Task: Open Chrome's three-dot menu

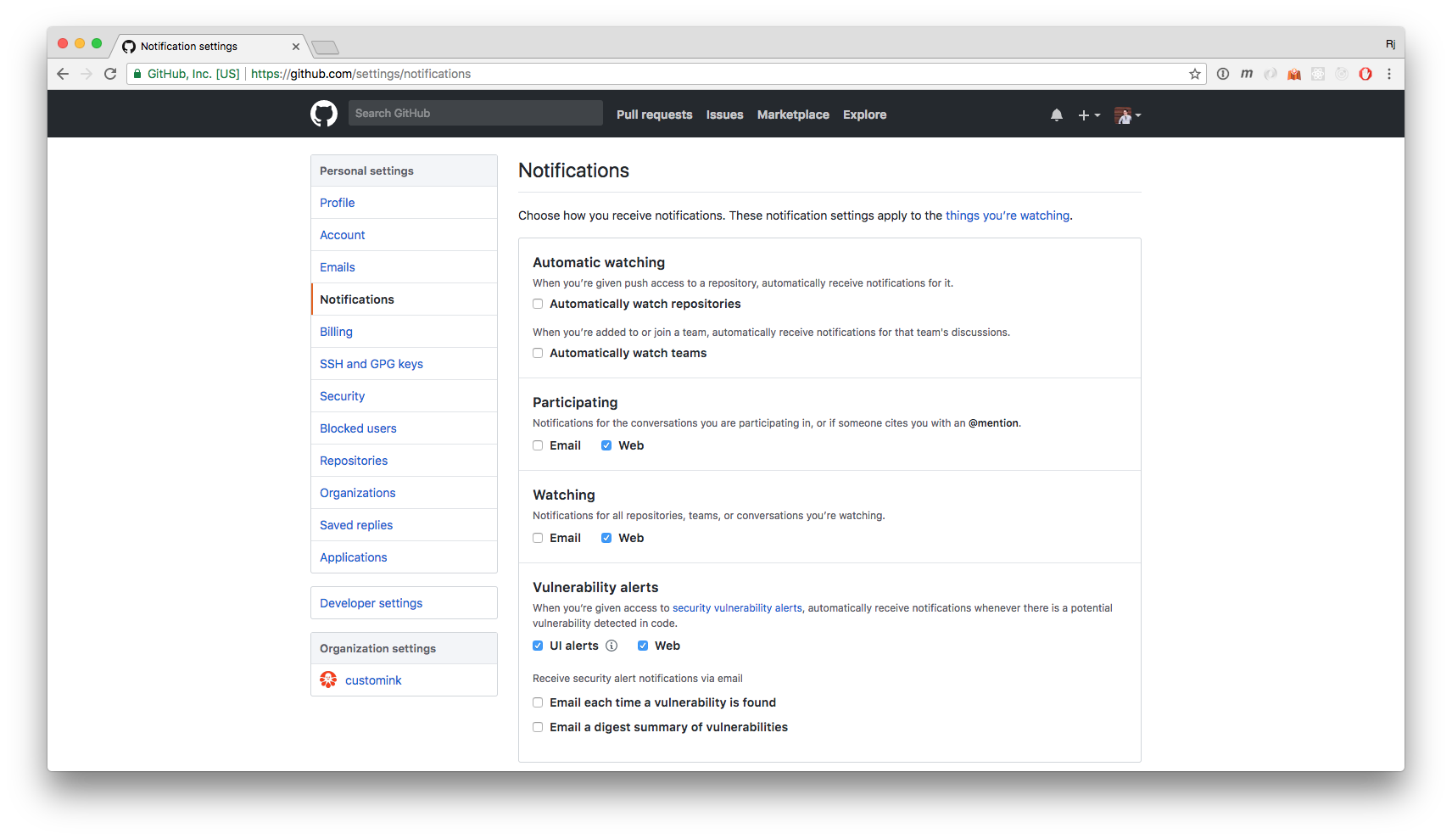Action: click(x=1389, y=74)
